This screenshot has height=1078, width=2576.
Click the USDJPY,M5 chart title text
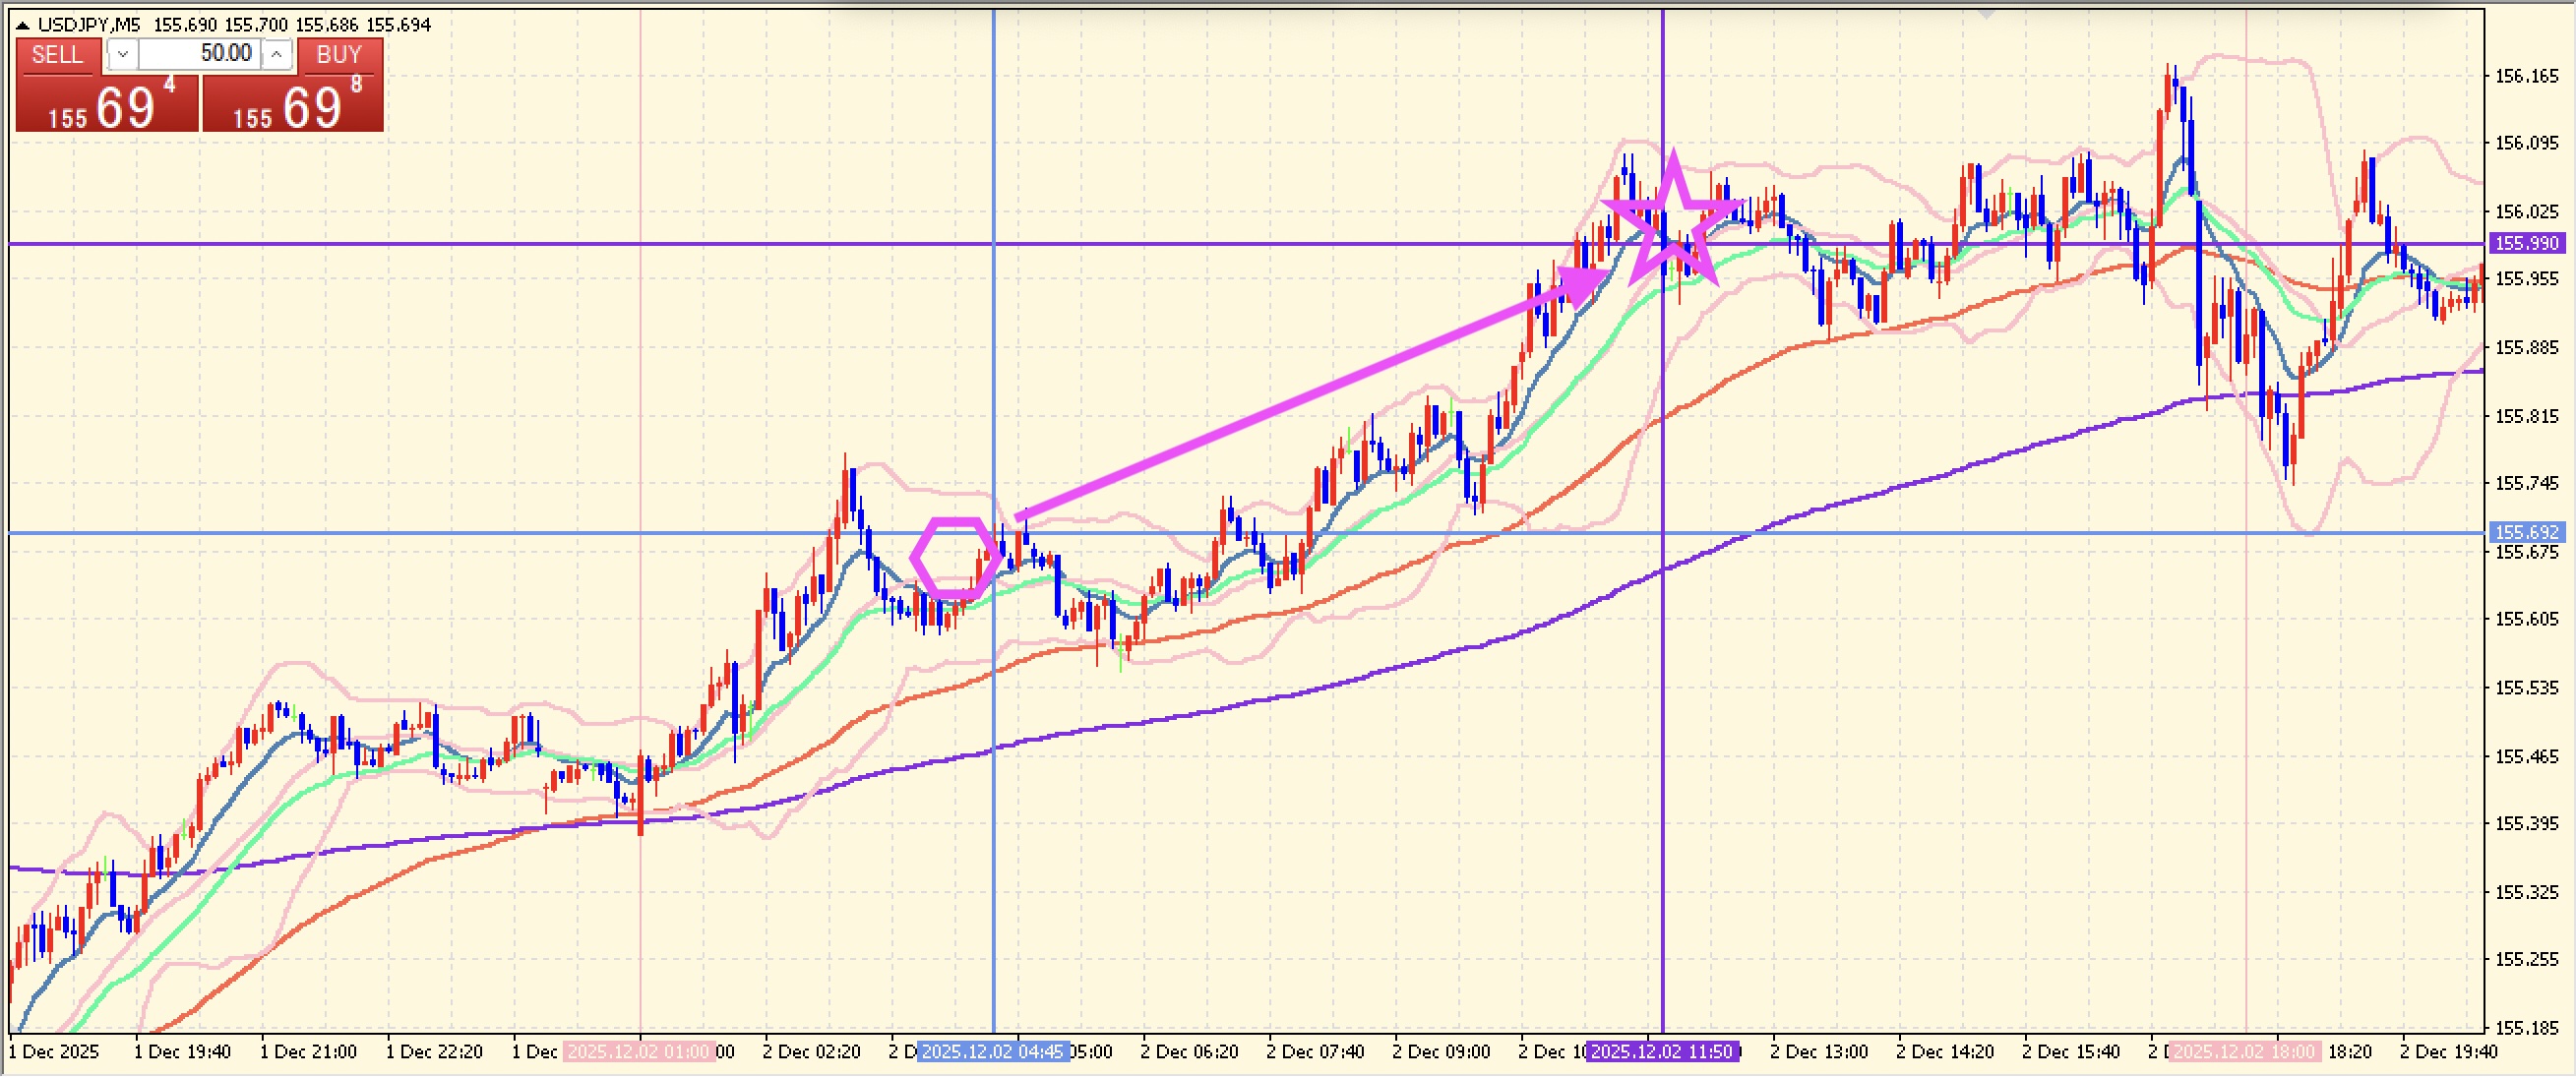point(88,25)
